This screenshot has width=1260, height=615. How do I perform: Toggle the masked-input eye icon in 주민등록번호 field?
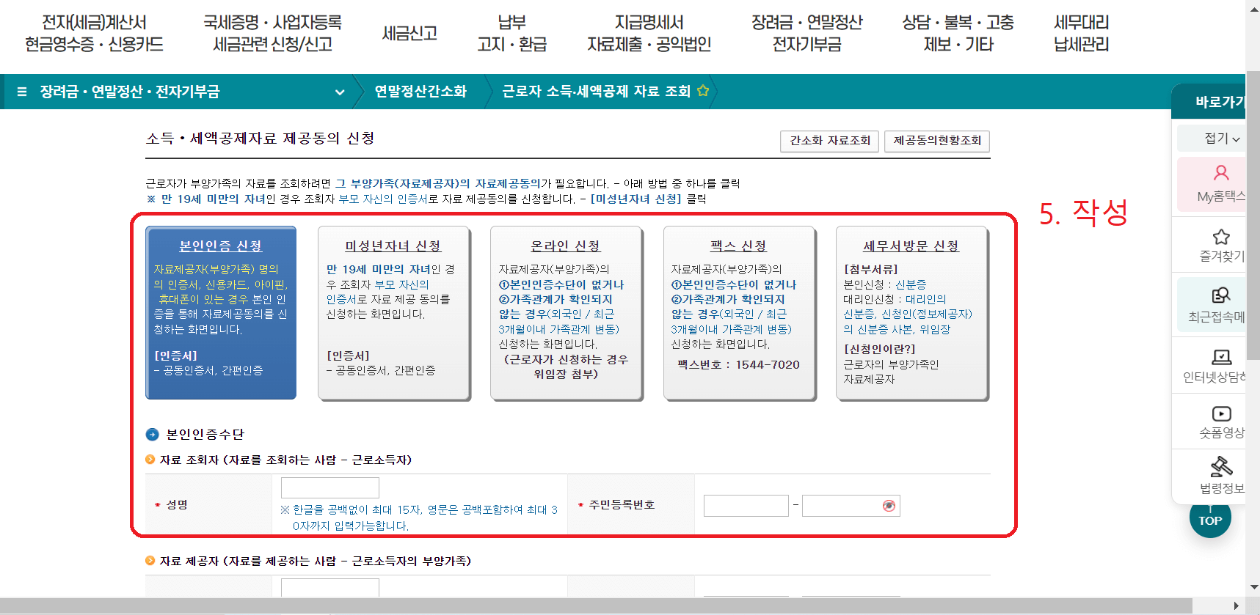pyautogui.click(x=889, y=506)
